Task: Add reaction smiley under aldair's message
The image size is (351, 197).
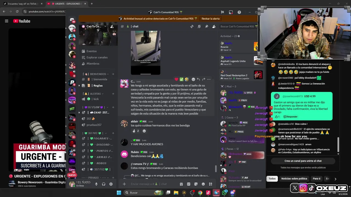Action: click(x=144, y=131)
